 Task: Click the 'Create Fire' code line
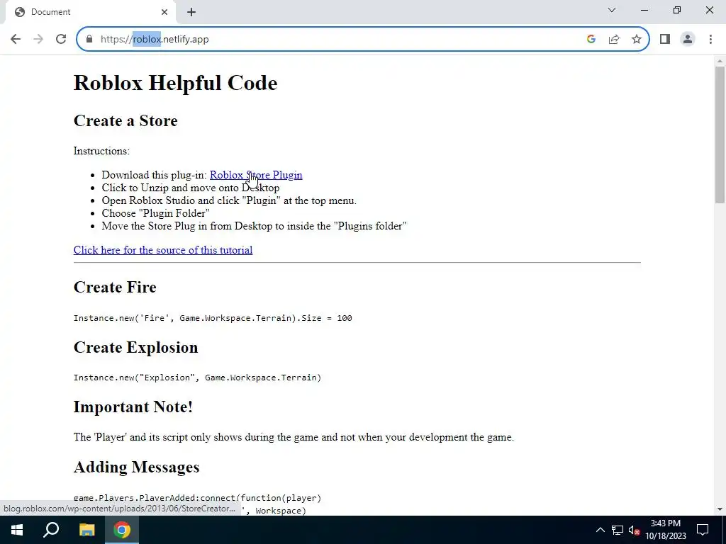[213, 318]
